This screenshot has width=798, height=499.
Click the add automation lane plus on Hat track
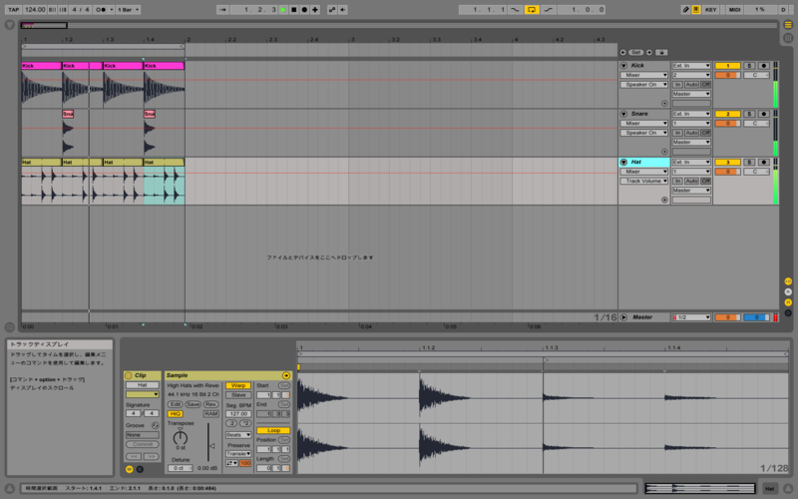tap(664, 201)
